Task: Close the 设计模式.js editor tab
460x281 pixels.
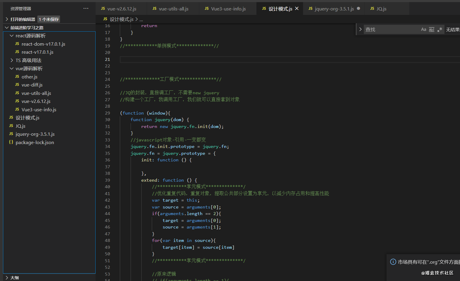Action: [x=297, y=8]
